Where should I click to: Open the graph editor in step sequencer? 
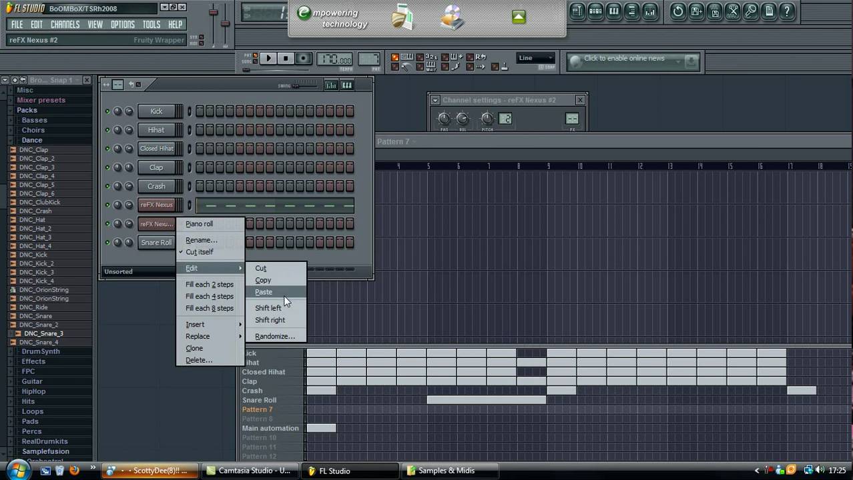coord(331,85)
